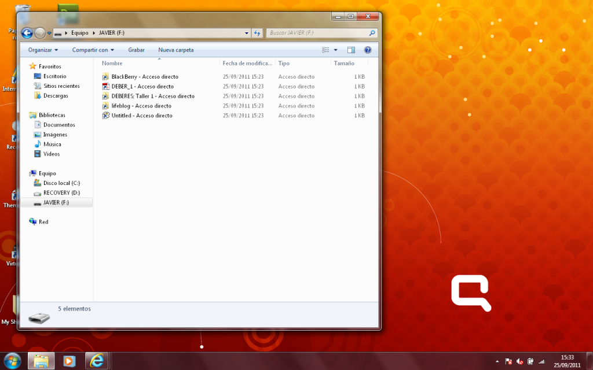Launch Internet Explorer from taskbar

coord(97,361)
